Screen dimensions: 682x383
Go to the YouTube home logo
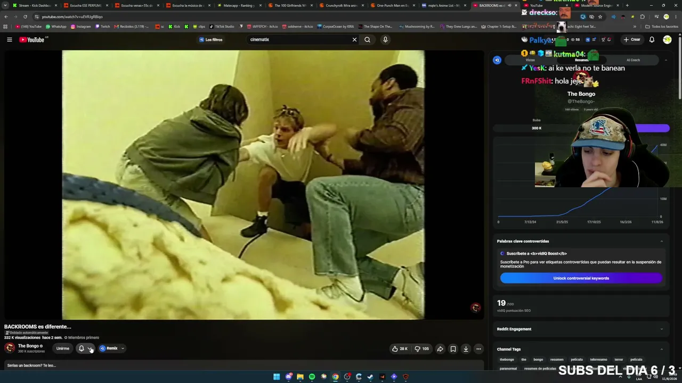pos(32,39)
